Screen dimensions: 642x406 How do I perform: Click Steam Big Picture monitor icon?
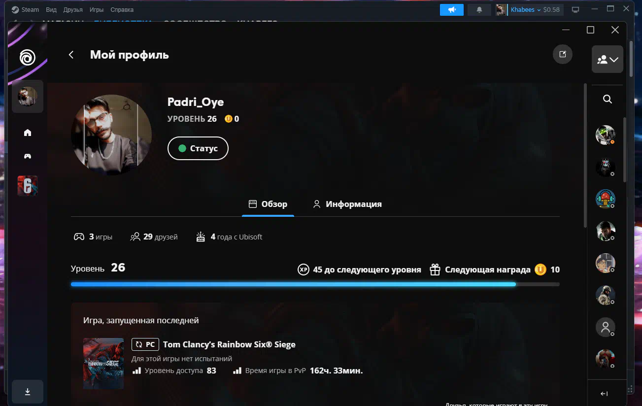(575, 9)
